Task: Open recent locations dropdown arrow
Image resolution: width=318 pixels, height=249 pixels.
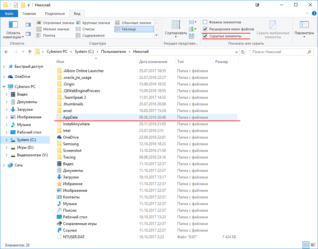Action: point(23,52)
